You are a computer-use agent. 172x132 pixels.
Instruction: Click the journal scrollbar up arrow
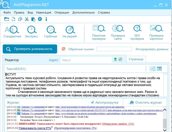[165, 110]
